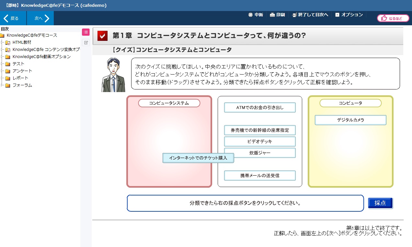Click the デジタルカメラ item in コンピュータ box
The height and width of the screenshot is (247, 412).
pos(350,120)
